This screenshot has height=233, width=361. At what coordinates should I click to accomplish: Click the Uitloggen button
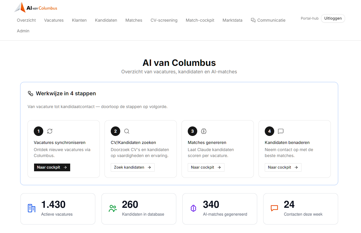[333, 18]
